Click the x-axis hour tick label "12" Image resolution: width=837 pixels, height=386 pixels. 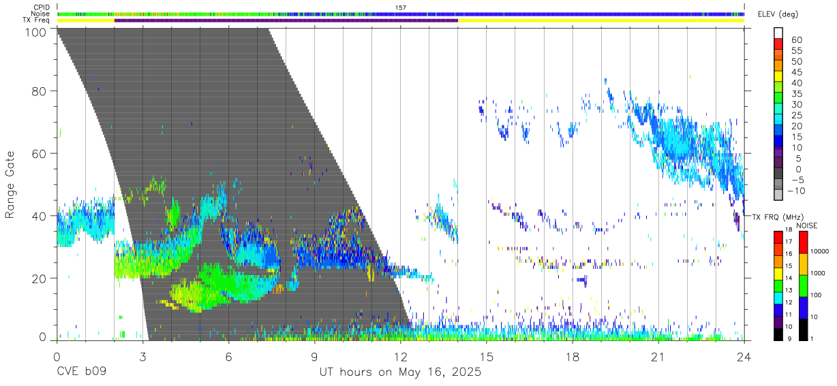pos(400,356)
